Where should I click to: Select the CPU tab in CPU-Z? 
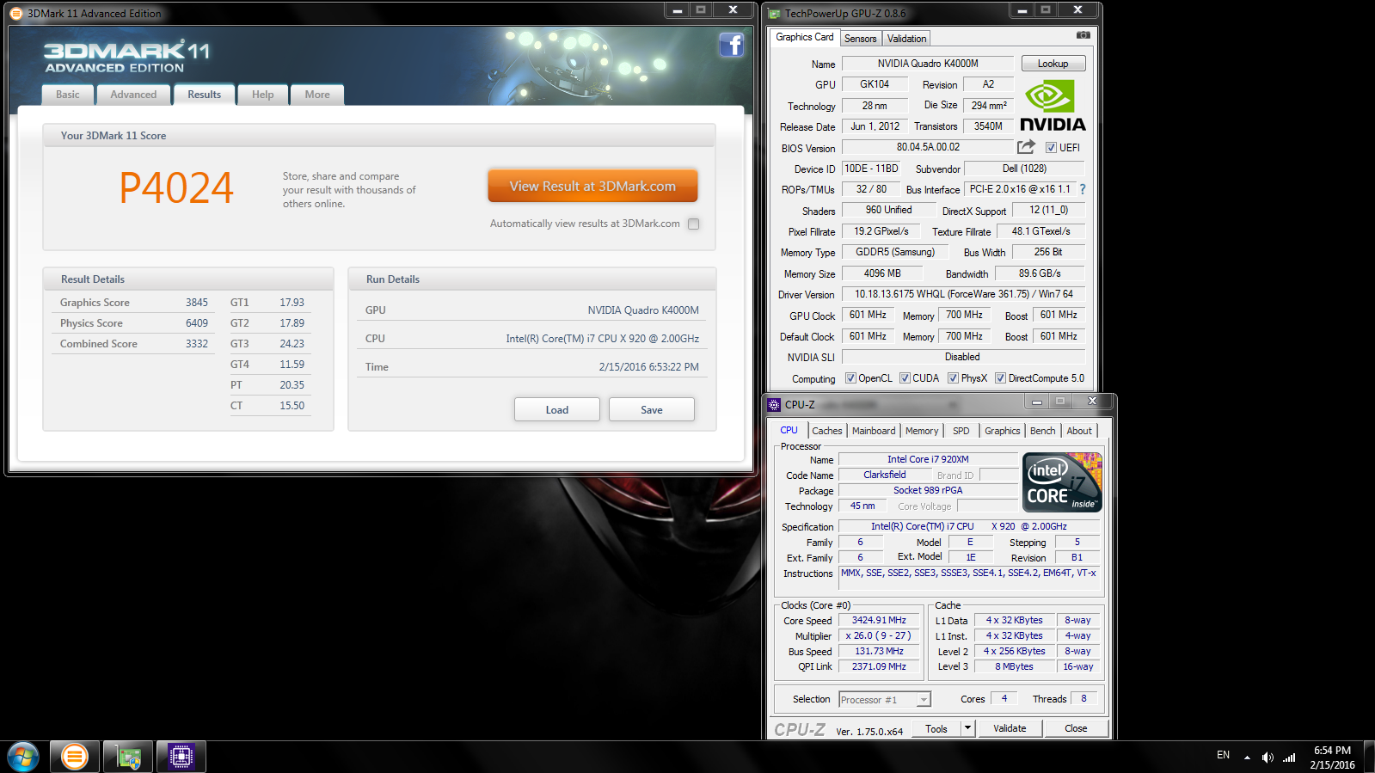point(789,430)
